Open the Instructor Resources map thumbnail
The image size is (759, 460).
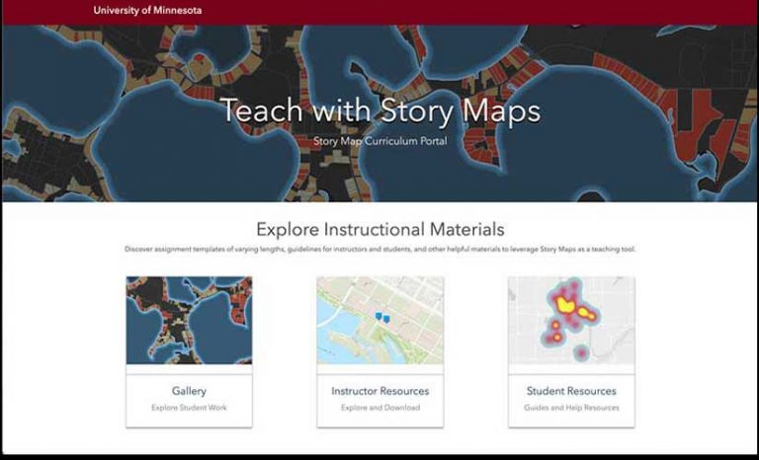point(379,320)
